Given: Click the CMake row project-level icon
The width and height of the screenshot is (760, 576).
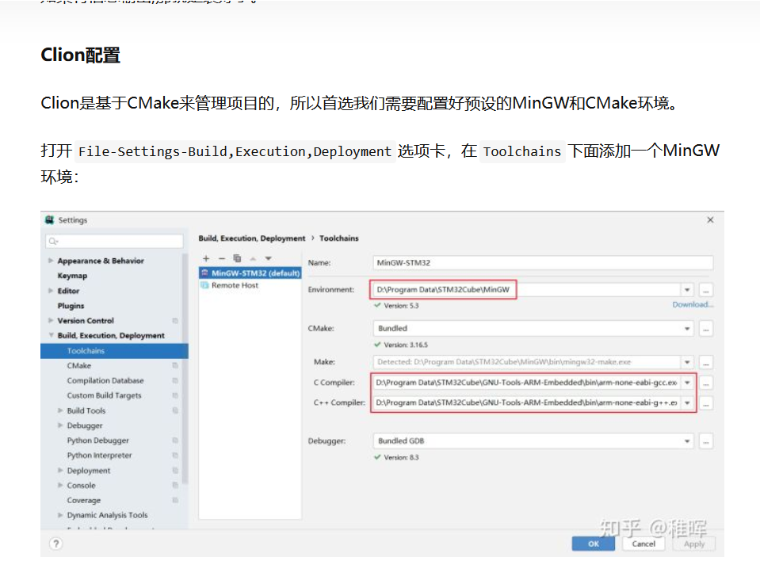Looking at the screenshot, I should pyautogui.click(x=175, y=366).
